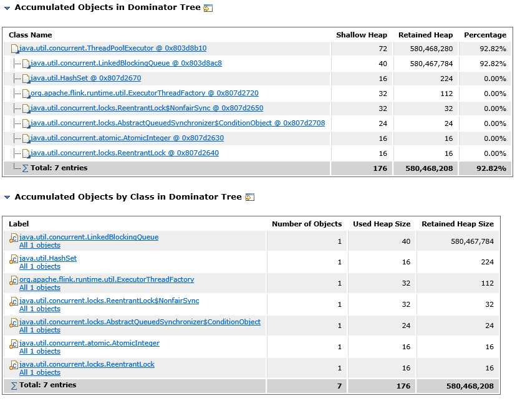This screenshot has width=530, height=401.
Task: Click the ExecutorThreadFactory object icon in tree
Action: pos(26,94)
